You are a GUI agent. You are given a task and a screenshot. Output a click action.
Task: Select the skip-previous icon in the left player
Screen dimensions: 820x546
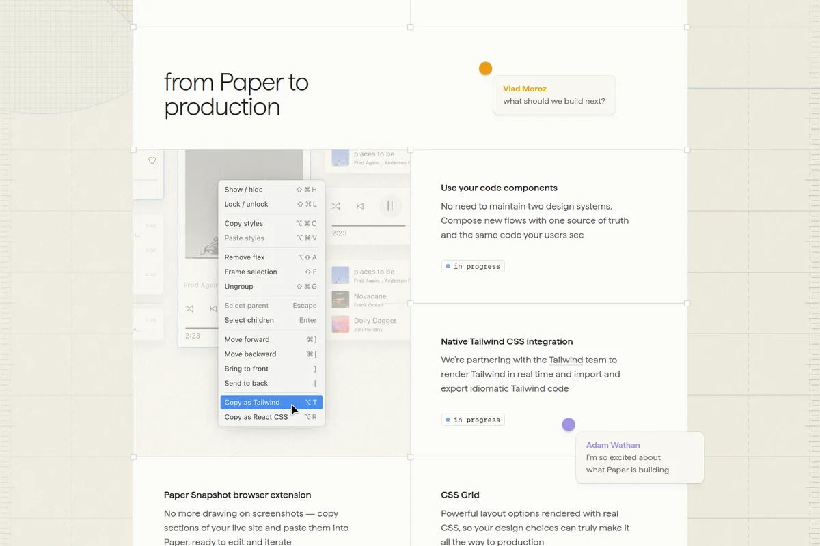click(213, 308)
